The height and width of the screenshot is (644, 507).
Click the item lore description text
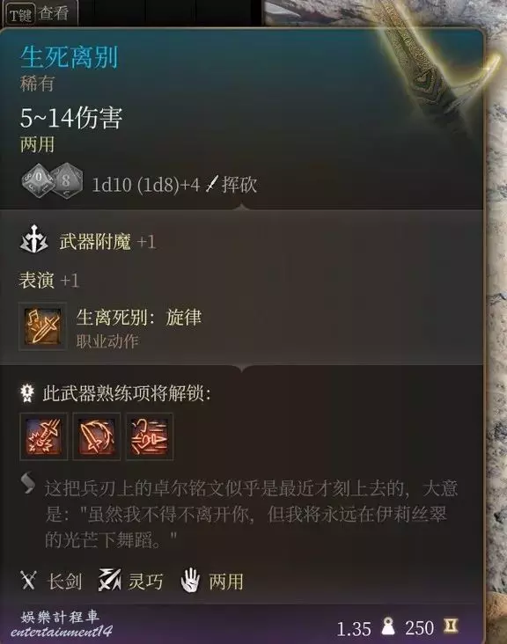tap(251, 514)
